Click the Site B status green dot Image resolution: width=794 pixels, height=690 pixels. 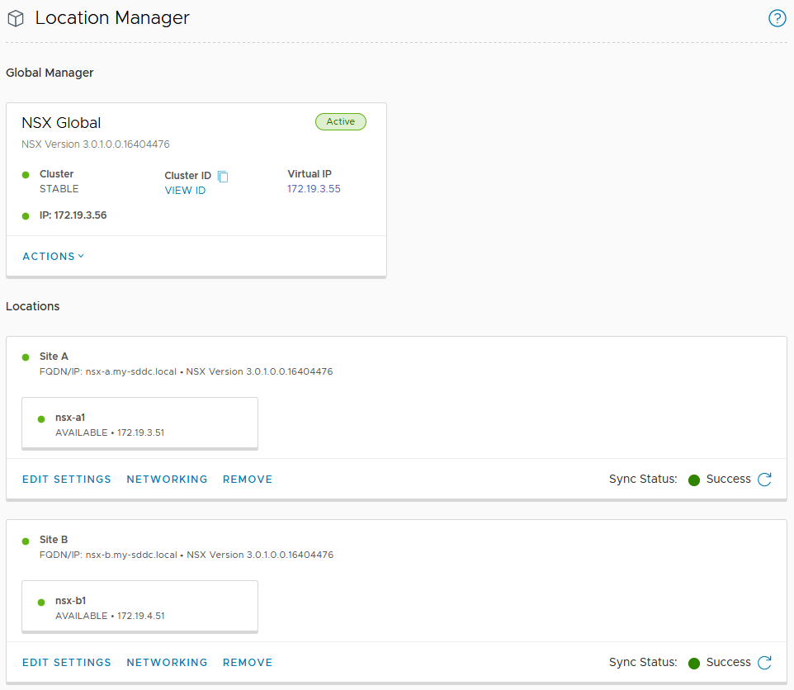coord(26,541)
